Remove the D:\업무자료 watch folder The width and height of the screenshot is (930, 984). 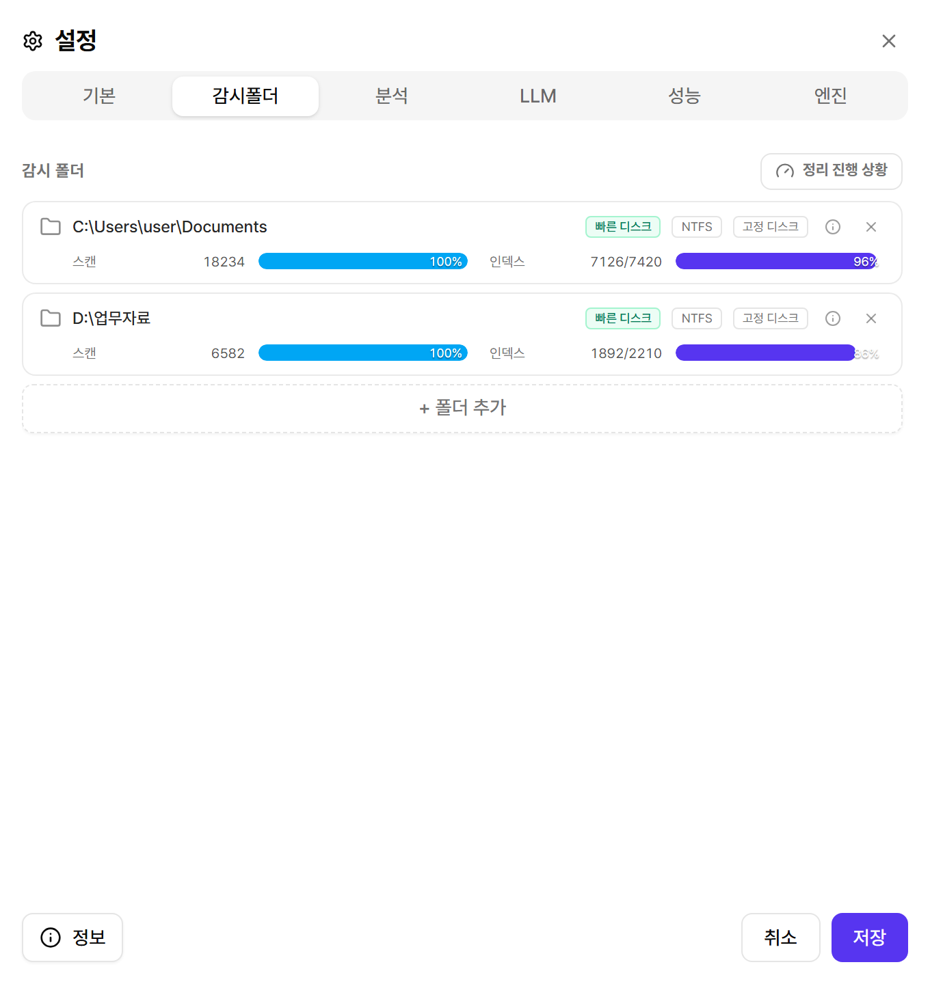coord(871,318)
